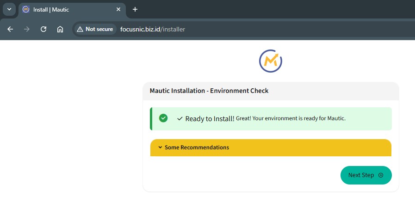415x209 pixels.
Task: Open the tab search dropdown chevron
Action: click(x=9, y=9)
